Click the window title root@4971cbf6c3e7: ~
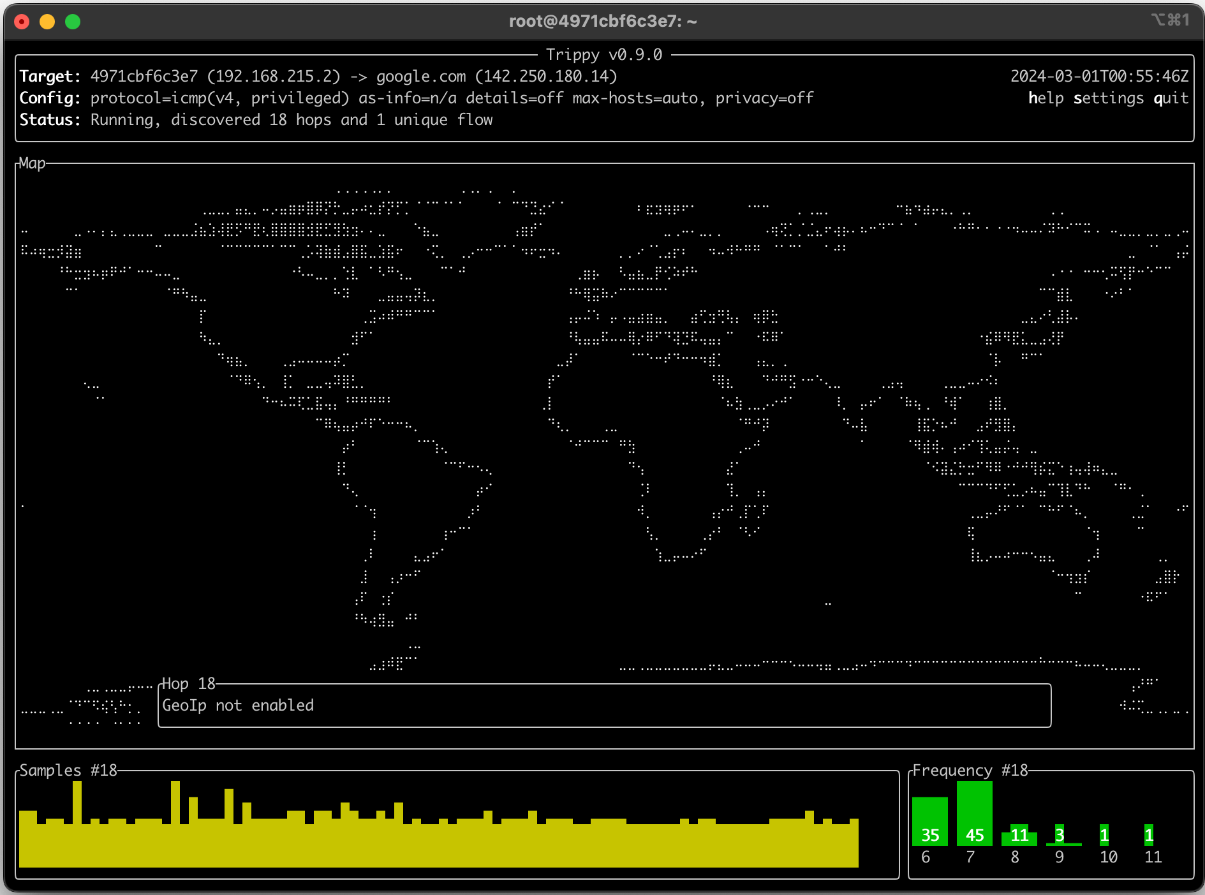This screenshot has width=1205, height=895. (603, 21)
